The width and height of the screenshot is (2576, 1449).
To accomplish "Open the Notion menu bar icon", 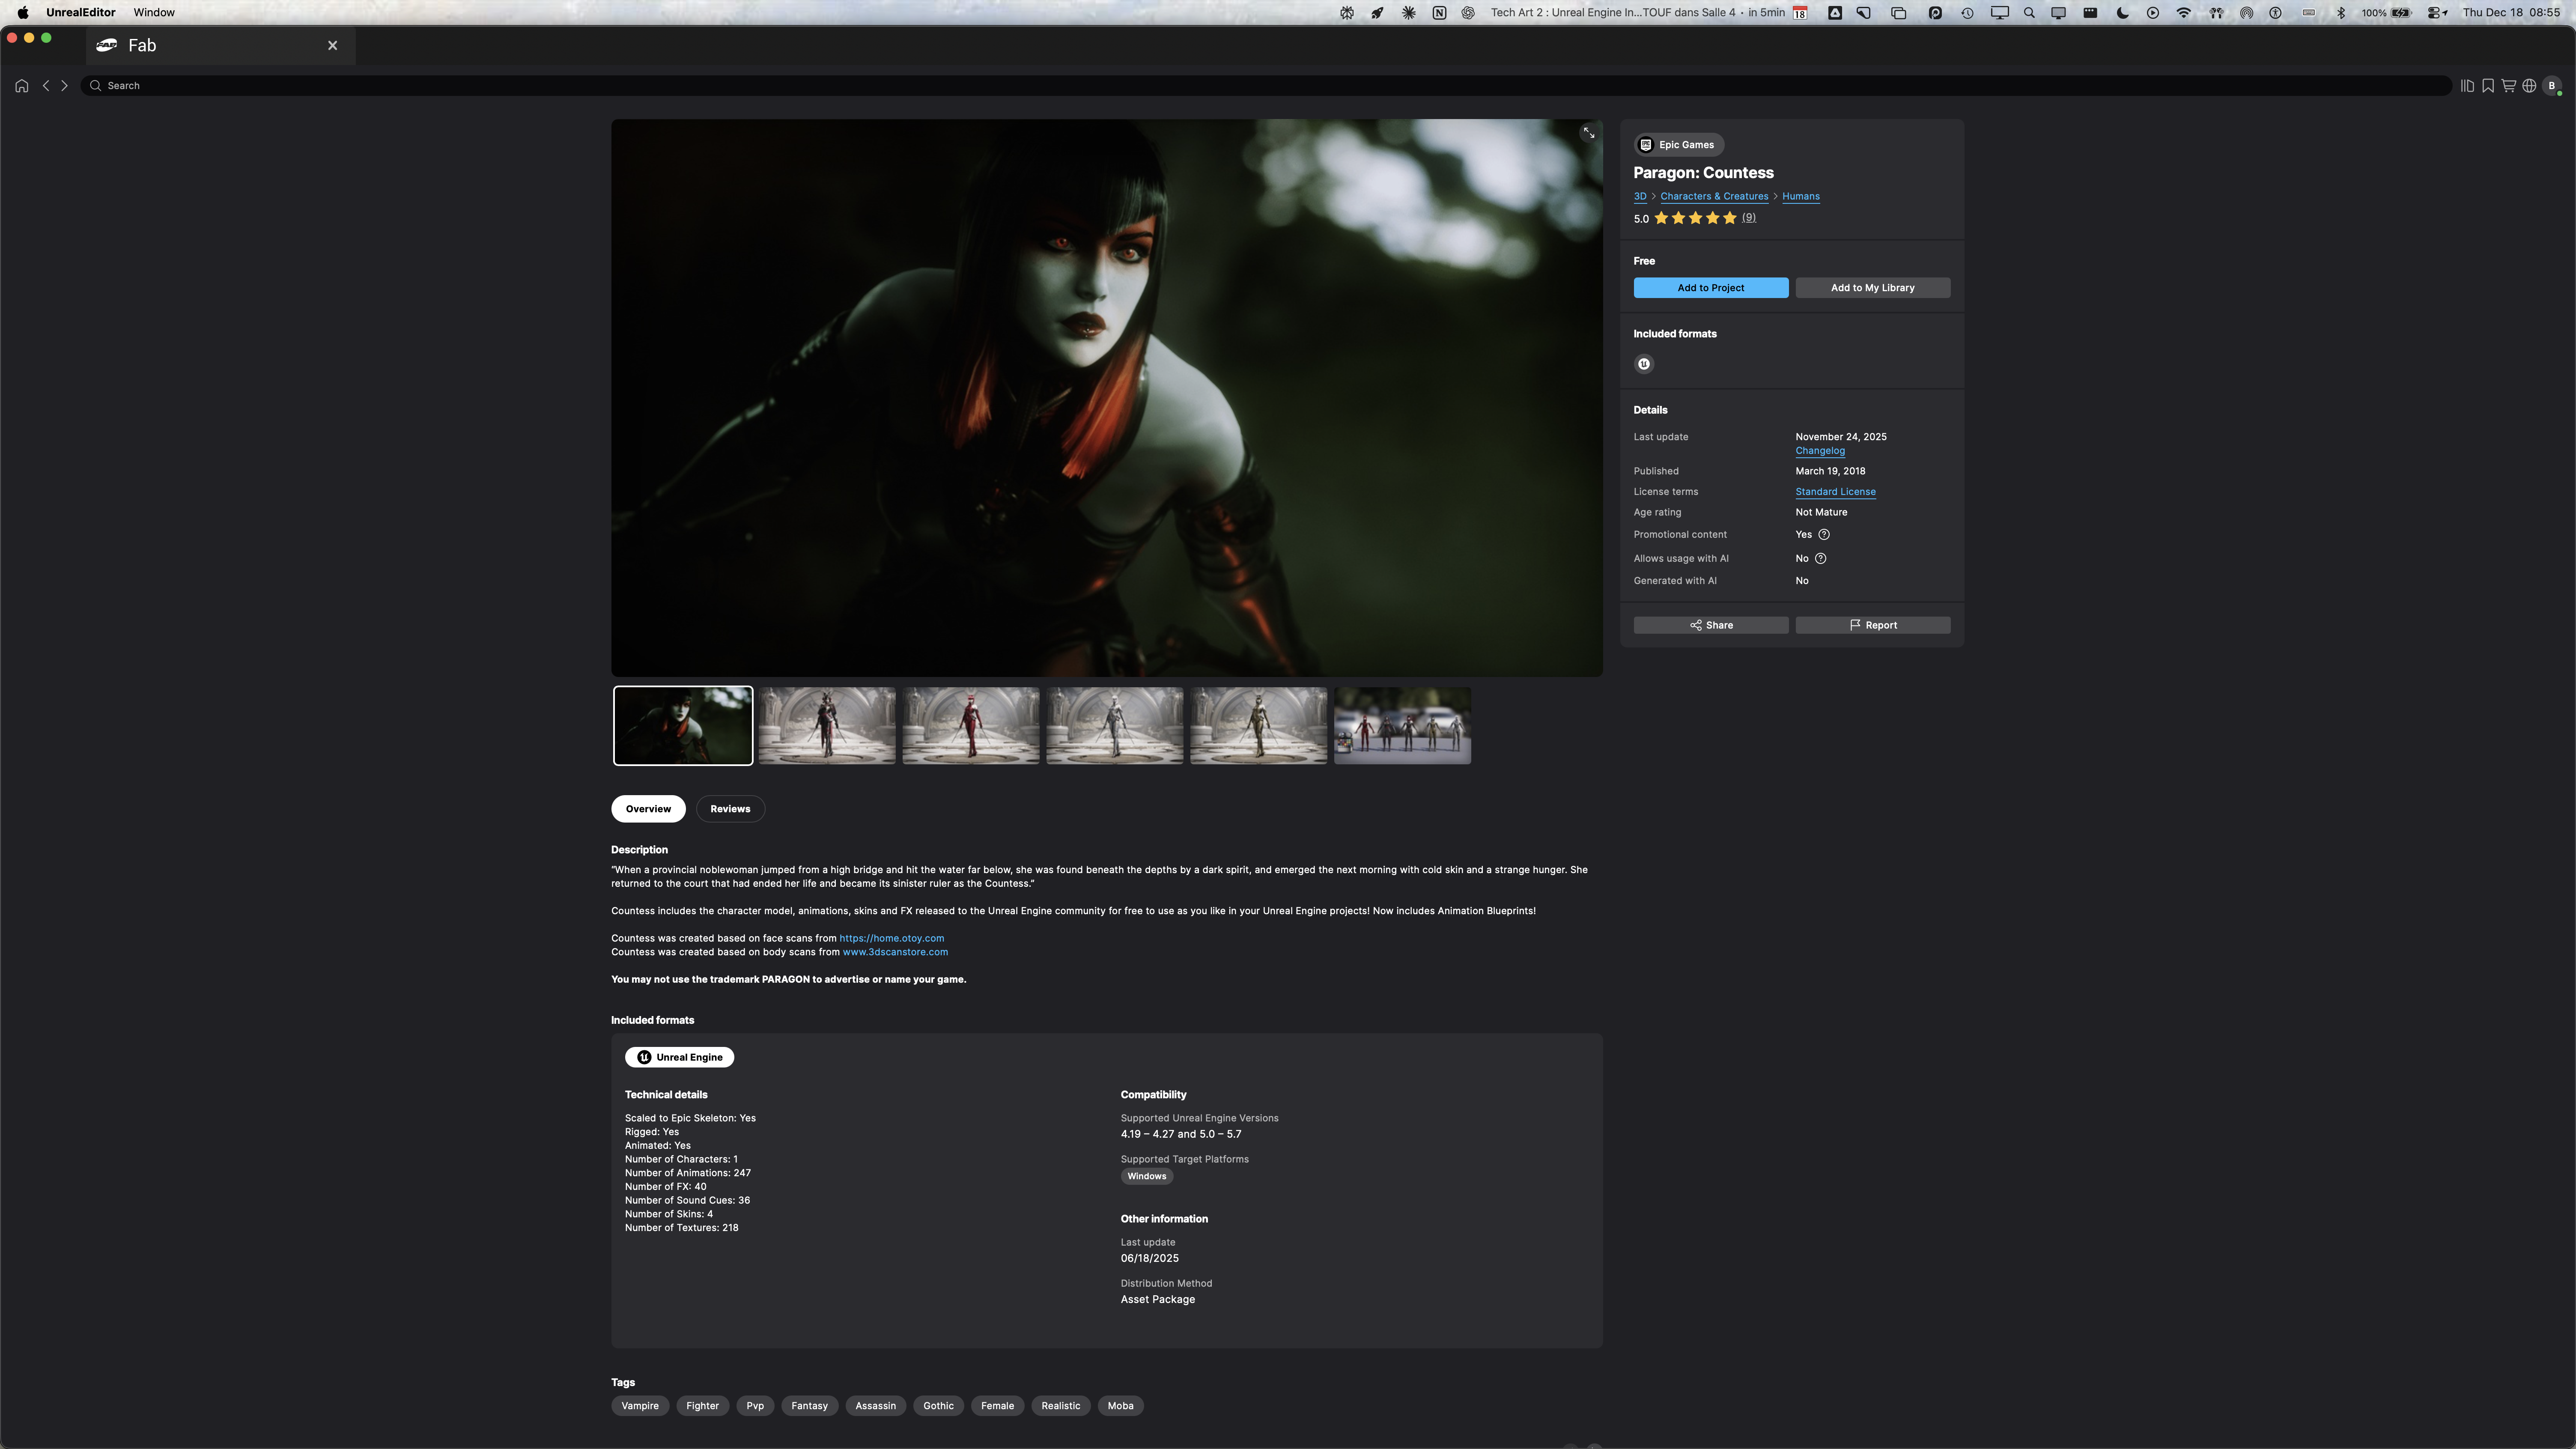I will click(1439, 13).
